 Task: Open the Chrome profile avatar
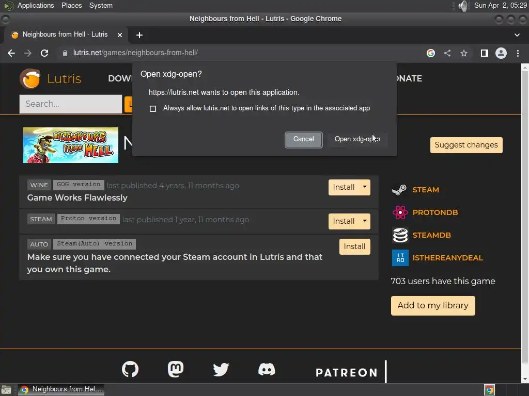point(501,53)
